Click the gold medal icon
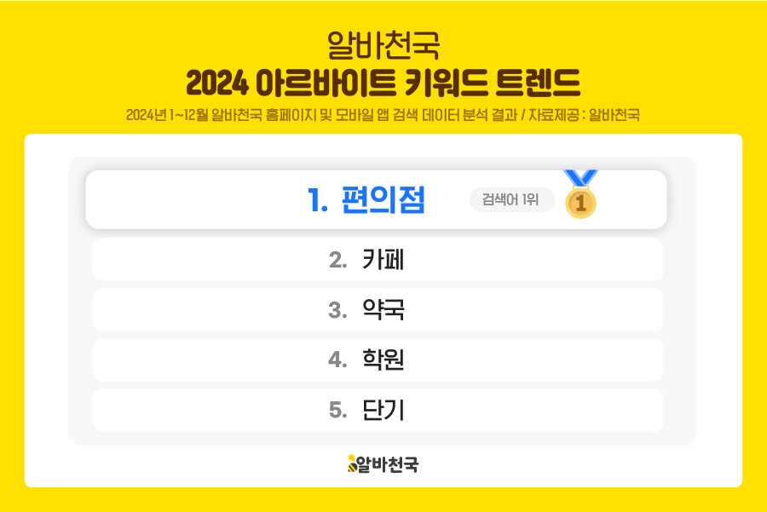This screenshot has width=767, height=512. tap(581, 201)
